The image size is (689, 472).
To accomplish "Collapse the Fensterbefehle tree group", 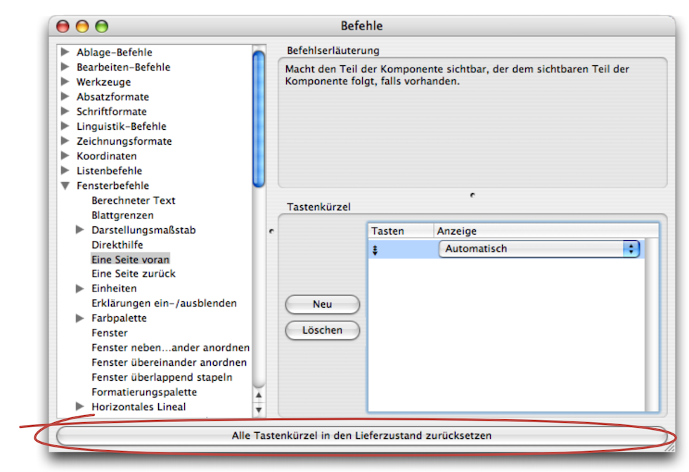I will coord(65,186).
